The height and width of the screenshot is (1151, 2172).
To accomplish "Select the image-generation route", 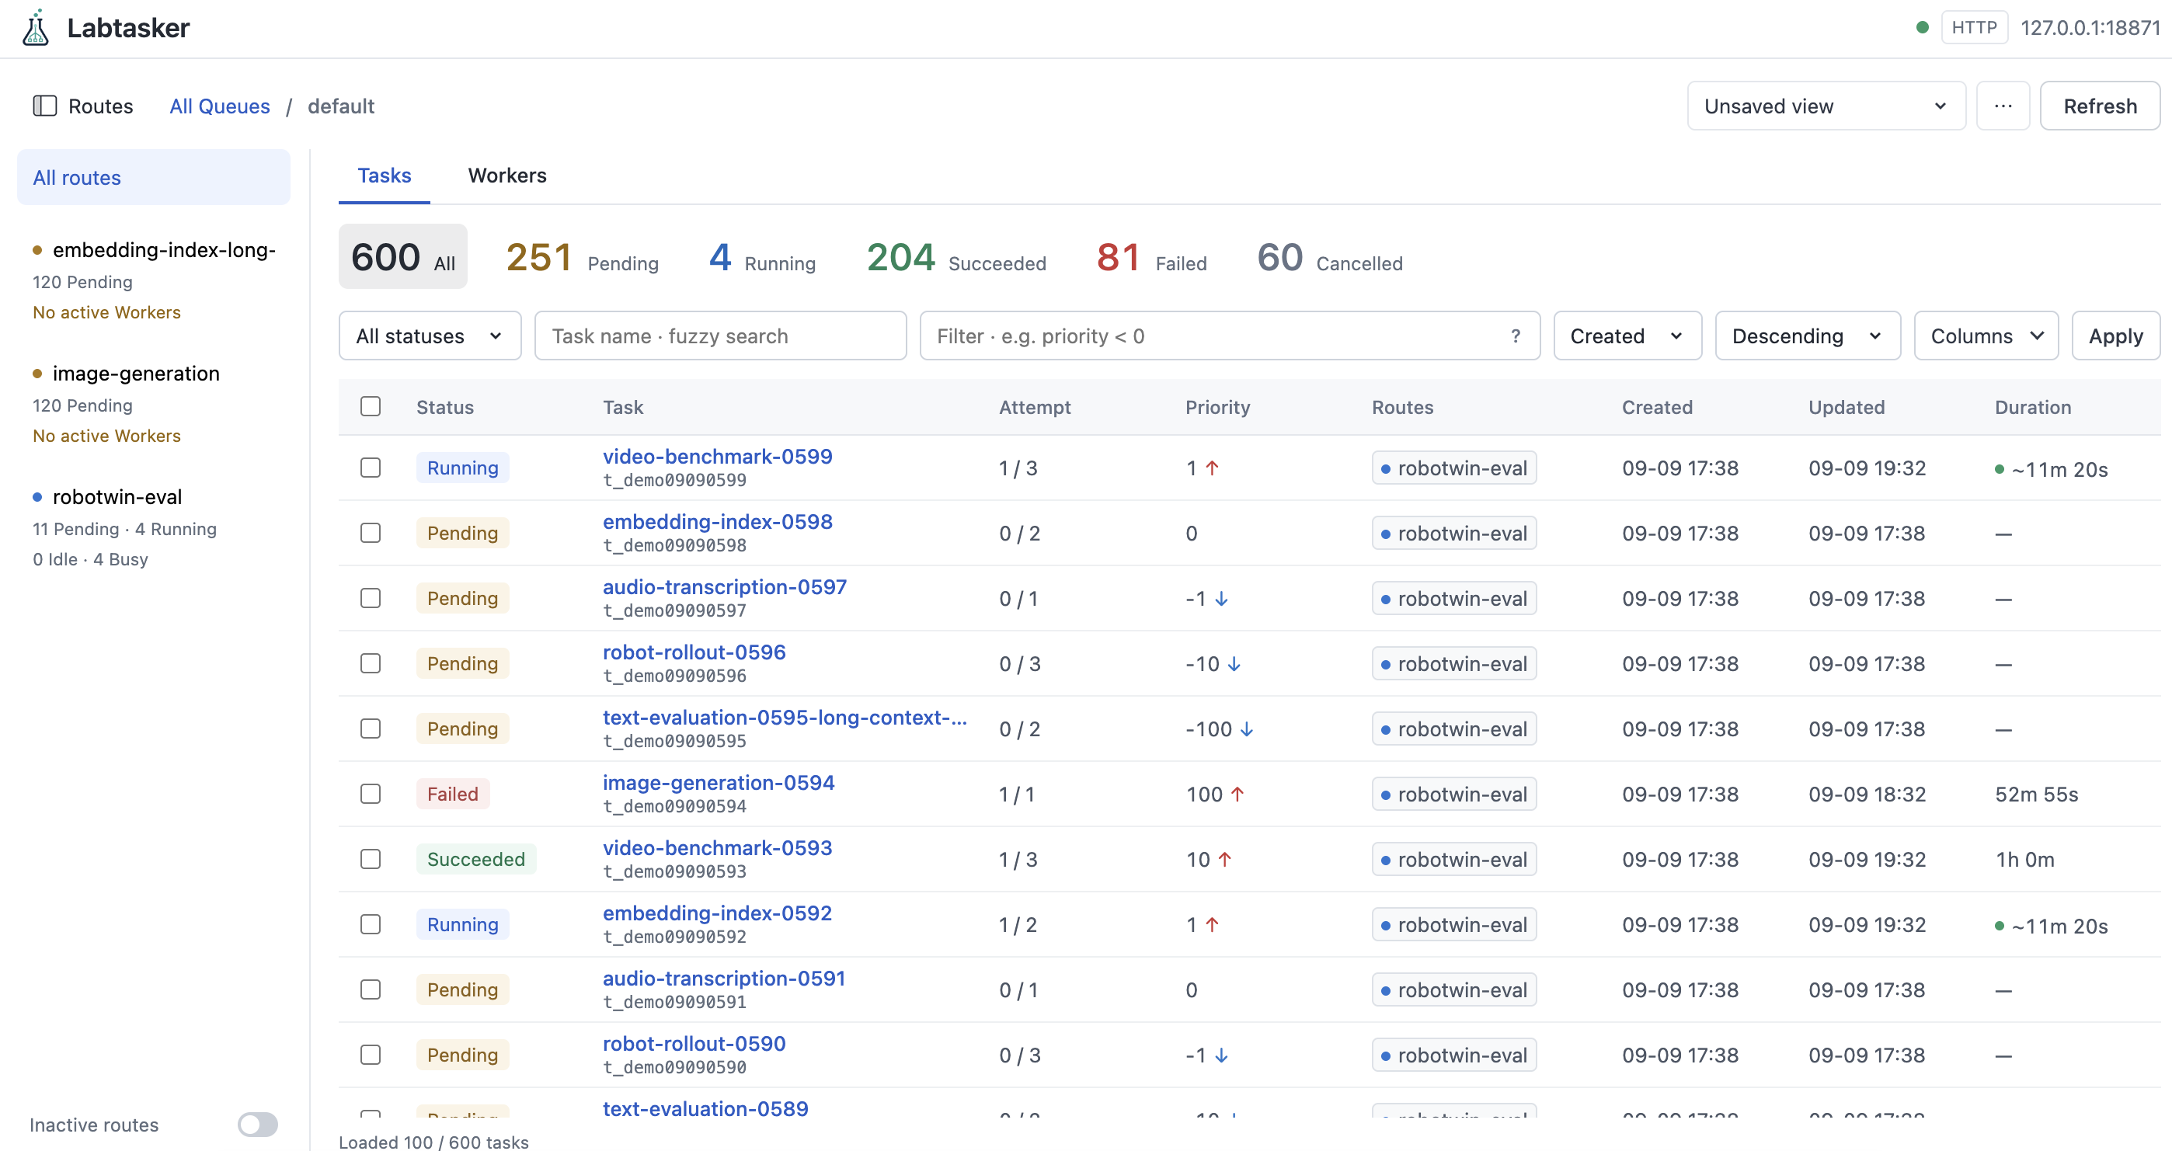I will [x=154, y=404].
